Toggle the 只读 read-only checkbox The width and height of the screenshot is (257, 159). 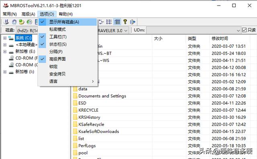(x=244, y=30)
